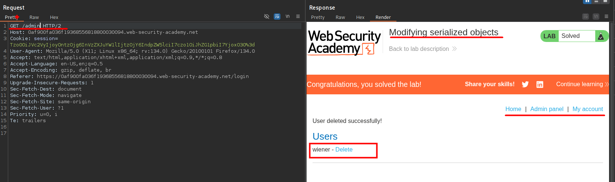The height and width of the screenshot is (182, 615).
Task: Open the Admin panel link
Action: point(547,109)
